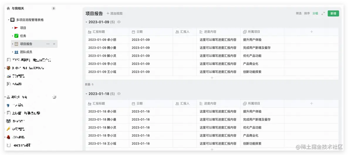This screenshot has width=348, height=155.
Task: Click 产品商业化 in the 2023-01-18 group
Action: click(x=251, y=135)
